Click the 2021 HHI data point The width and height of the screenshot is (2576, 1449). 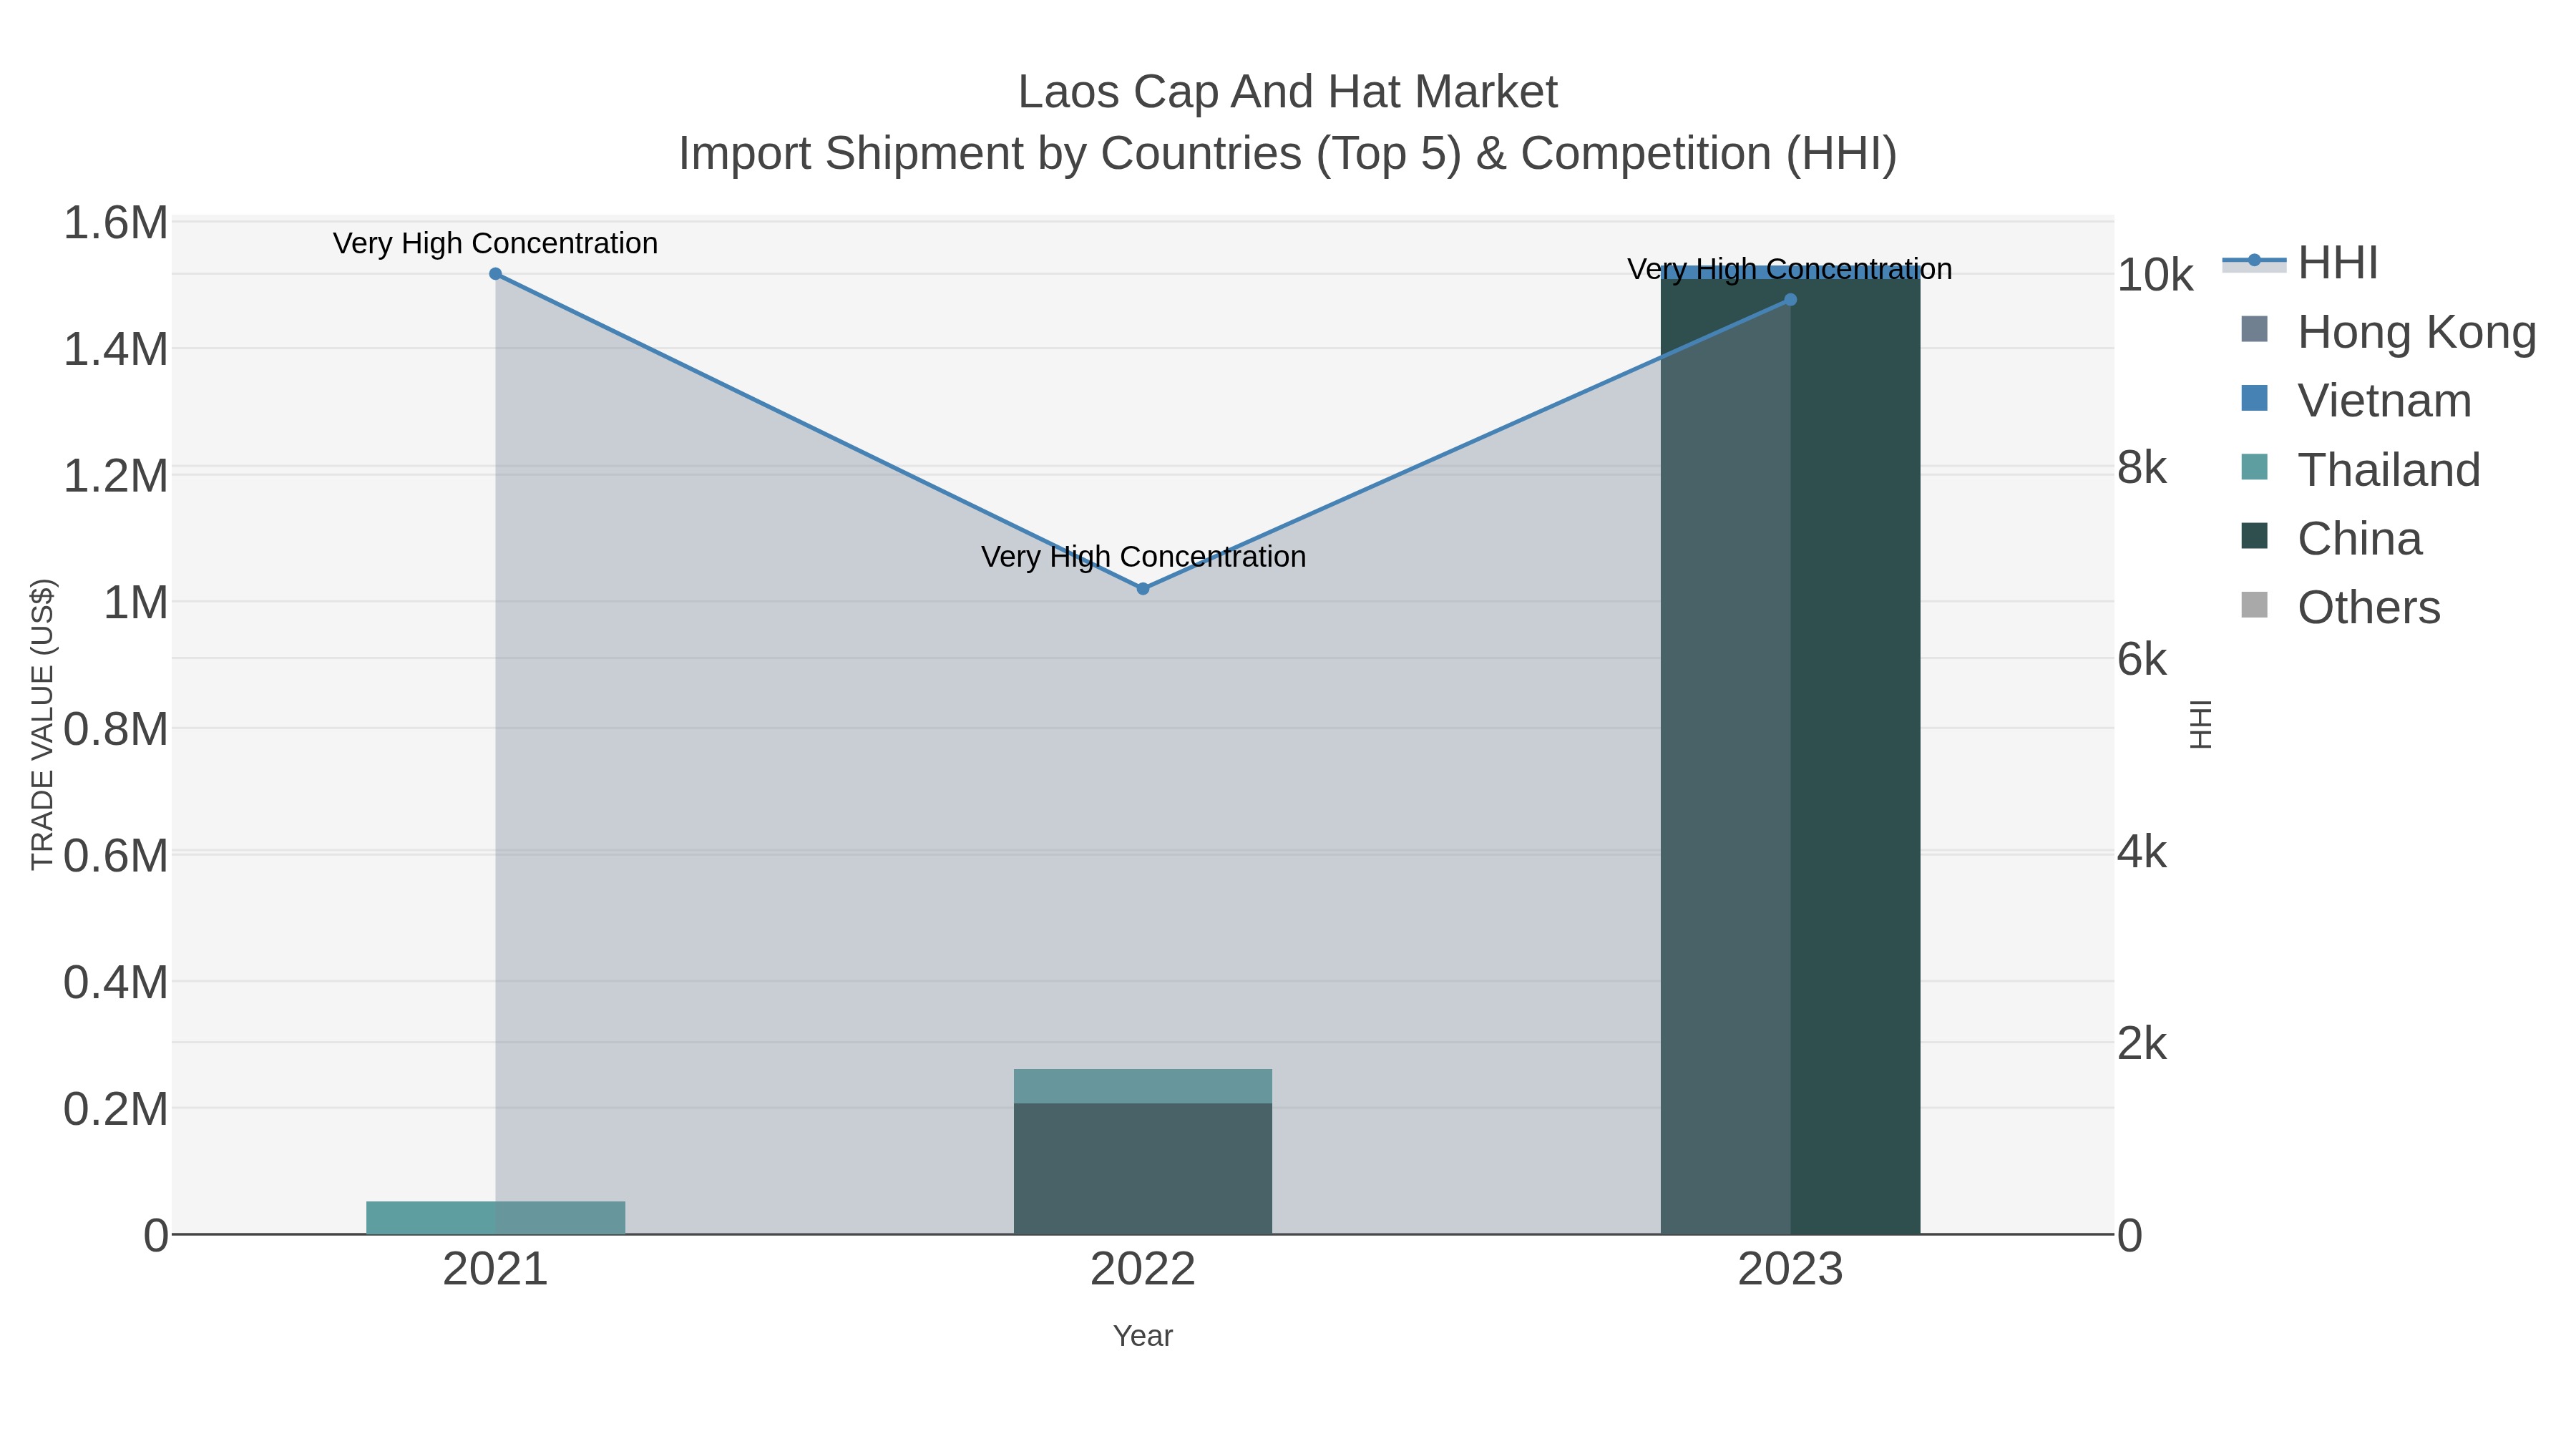(495, 274)
